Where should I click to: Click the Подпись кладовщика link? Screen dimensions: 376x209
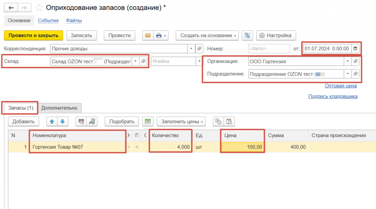coord(333,96)
